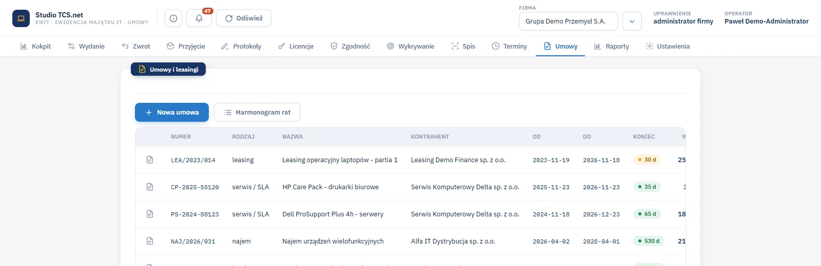Click the Umowy i leasingi badge

pyautogui.click(x=168, y=69)
